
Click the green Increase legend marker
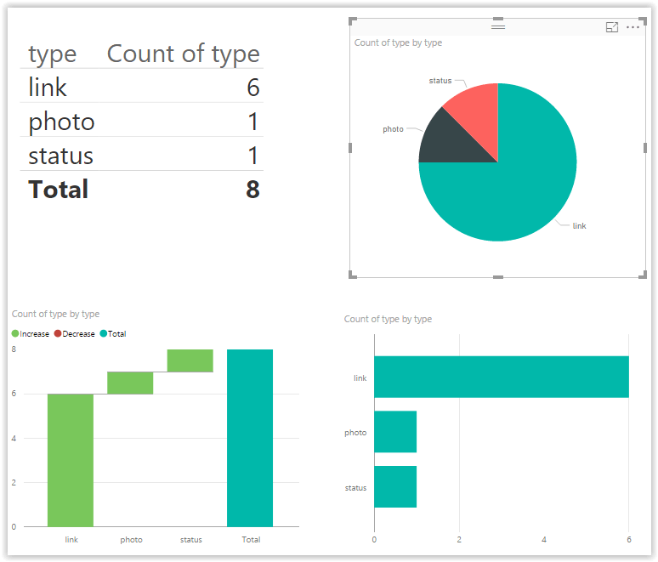pos(15,334)
